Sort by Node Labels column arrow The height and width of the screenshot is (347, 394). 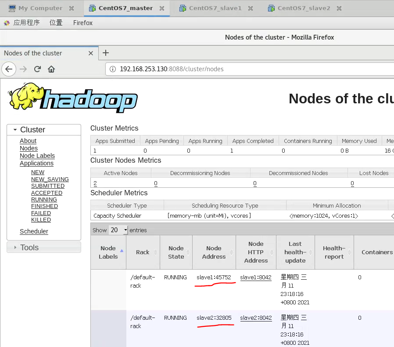point(122,251)
